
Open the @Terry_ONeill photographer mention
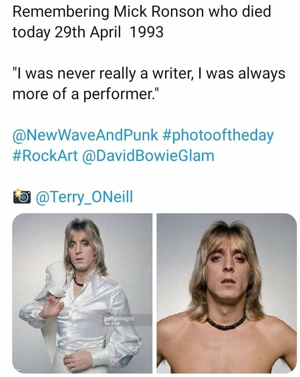click(83, 197)
